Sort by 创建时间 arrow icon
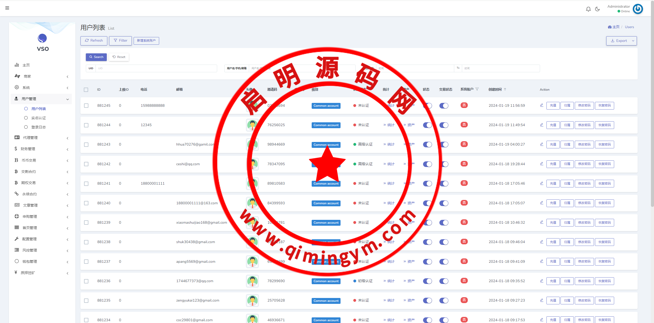 (x=505, y=89)
